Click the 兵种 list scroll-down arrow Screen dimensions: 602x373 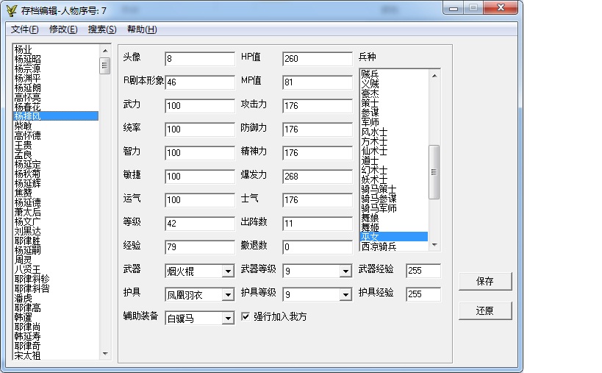434,245
